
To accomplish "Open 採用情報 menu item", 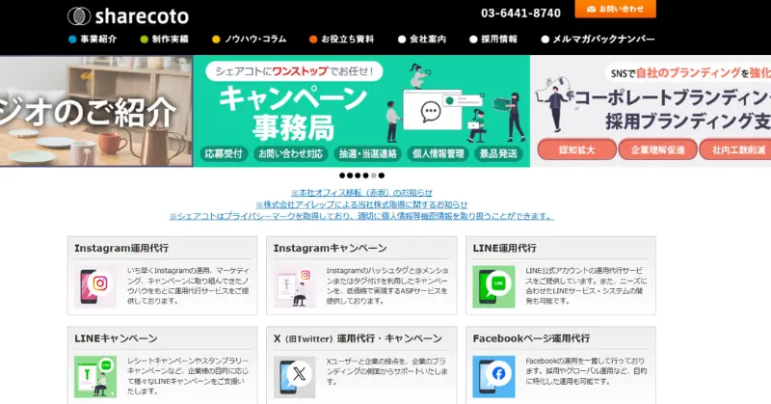I will coord(493,40).
